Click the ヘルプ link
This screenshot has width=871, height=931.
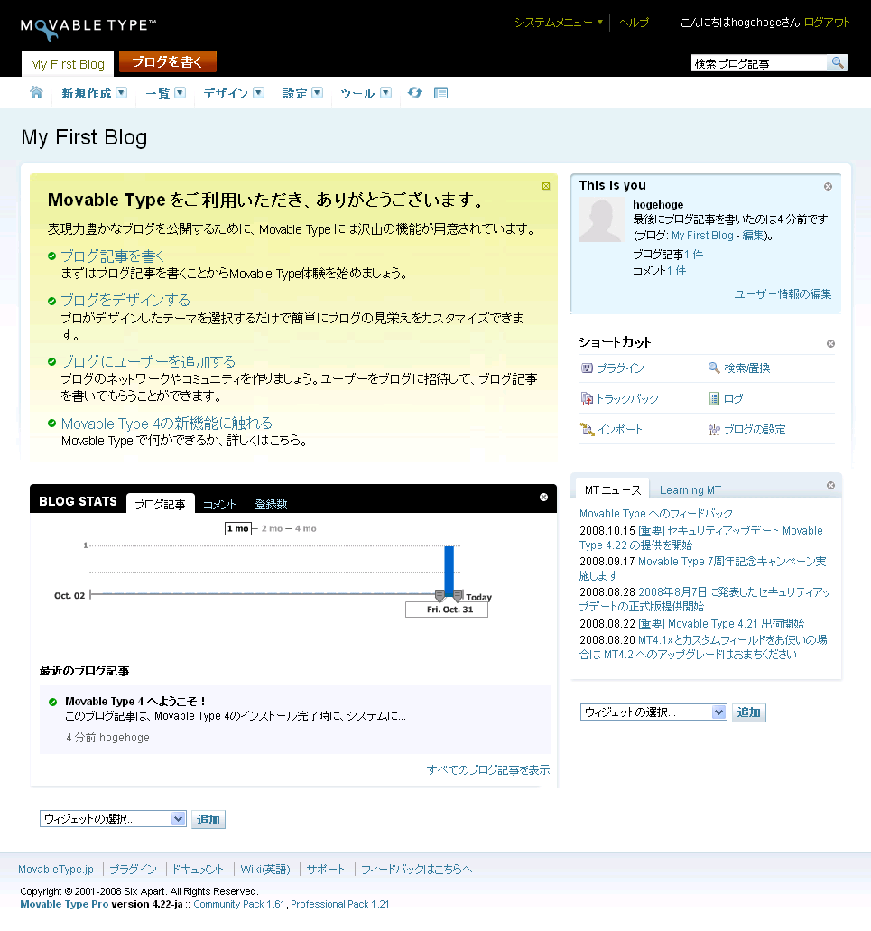[634, 23]
